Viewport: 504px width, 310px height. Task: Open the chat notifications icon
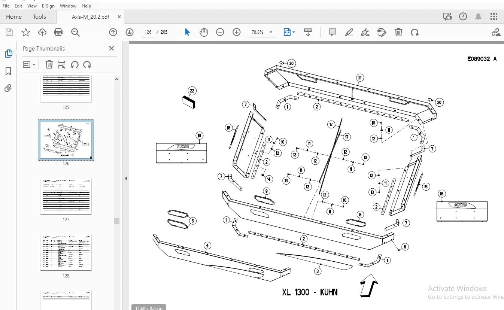pyautogui.click(x=447, y=16)
